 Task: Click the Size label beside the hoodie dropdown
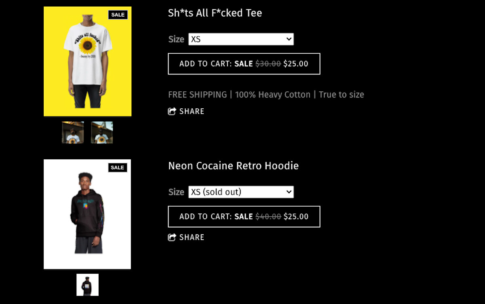(176, 192)
